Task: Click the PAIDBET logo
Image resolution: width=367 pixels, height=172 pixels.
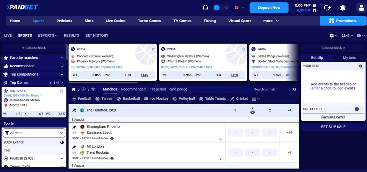Action: point(22,7)
